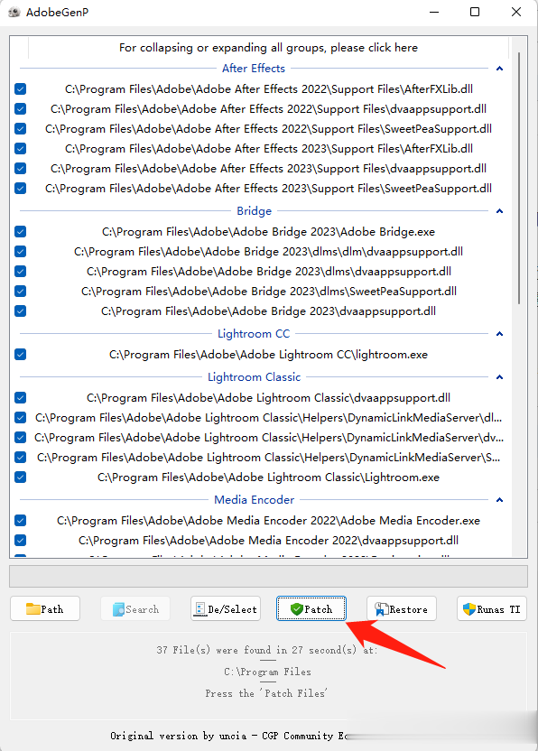Image resolution: width=538 pixels, height=751 pixels.
Task: Select the Adobe Bridge.exe path row
Action: pos(268,232)
